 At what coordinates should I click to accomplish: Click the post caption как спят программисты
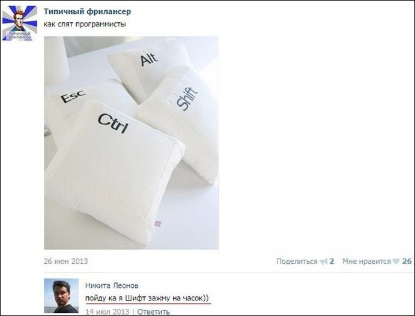click(85, 25)
